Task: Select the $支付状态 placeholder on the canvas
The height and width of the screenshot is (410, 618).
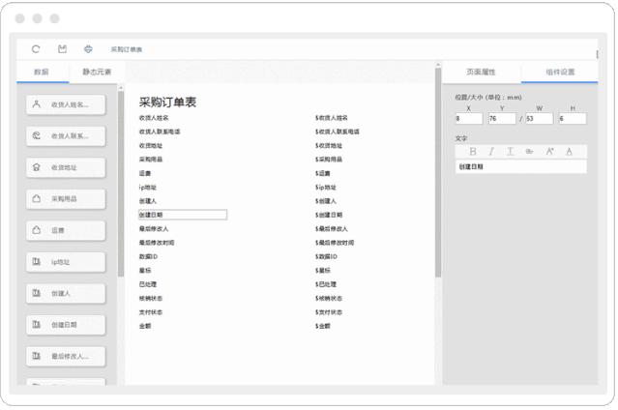Action: pyautogui.click(x=329, y=312)
